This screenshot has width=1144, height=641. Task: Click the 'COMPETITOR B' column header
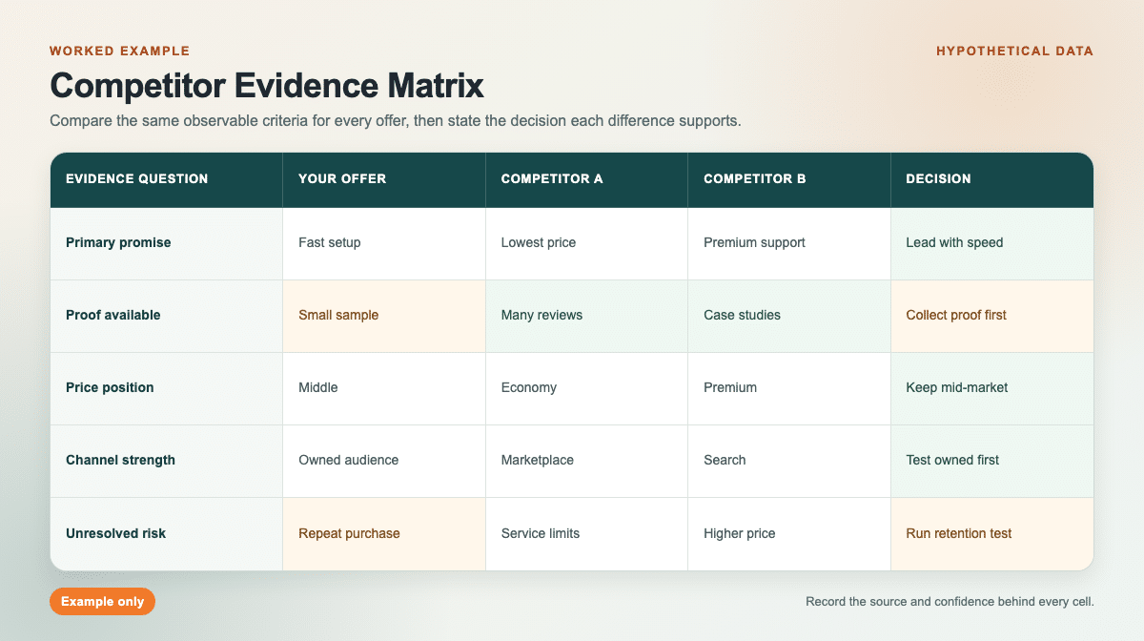pyautogui.click(x=789, y=179)
